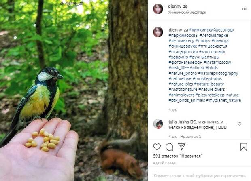Open the Химкинский лесопарк location link
This screenshot has height=181, width=251.
point(187,12)
